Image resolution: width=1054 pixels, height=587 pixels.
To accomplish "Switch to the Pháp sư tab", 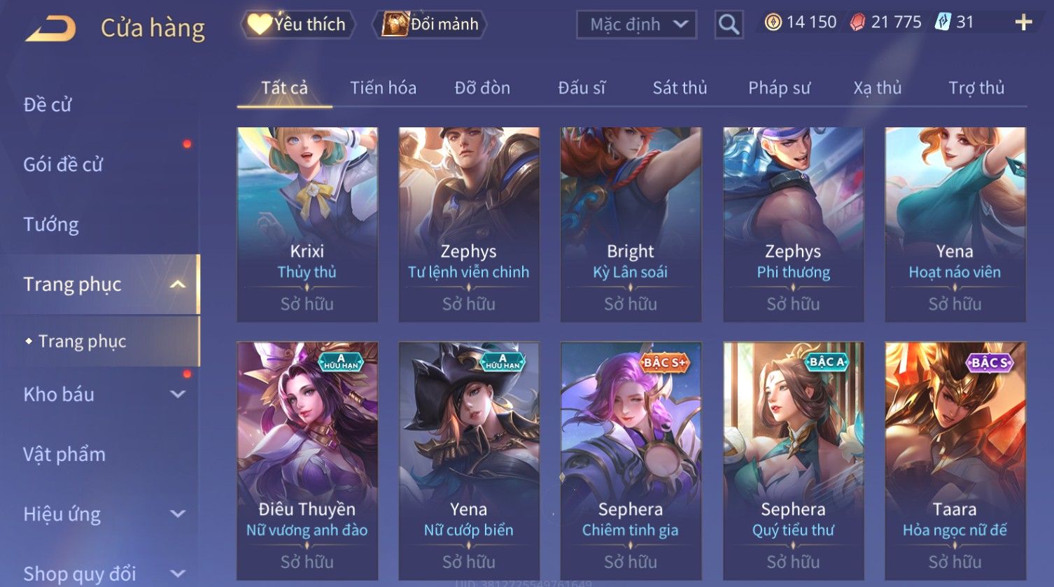I will (779, 88).
